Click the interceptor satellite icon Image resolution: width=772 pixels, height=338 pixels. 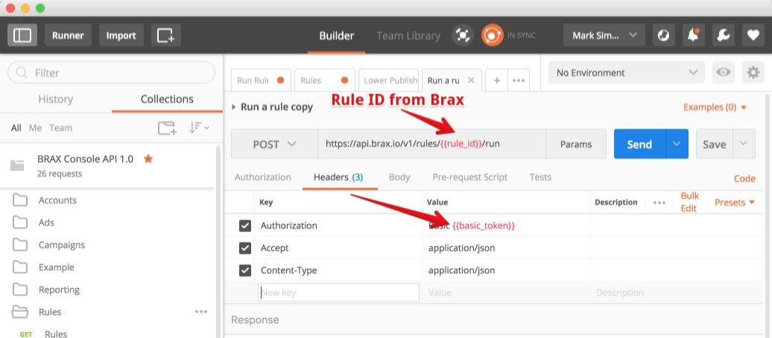(462, 36)
